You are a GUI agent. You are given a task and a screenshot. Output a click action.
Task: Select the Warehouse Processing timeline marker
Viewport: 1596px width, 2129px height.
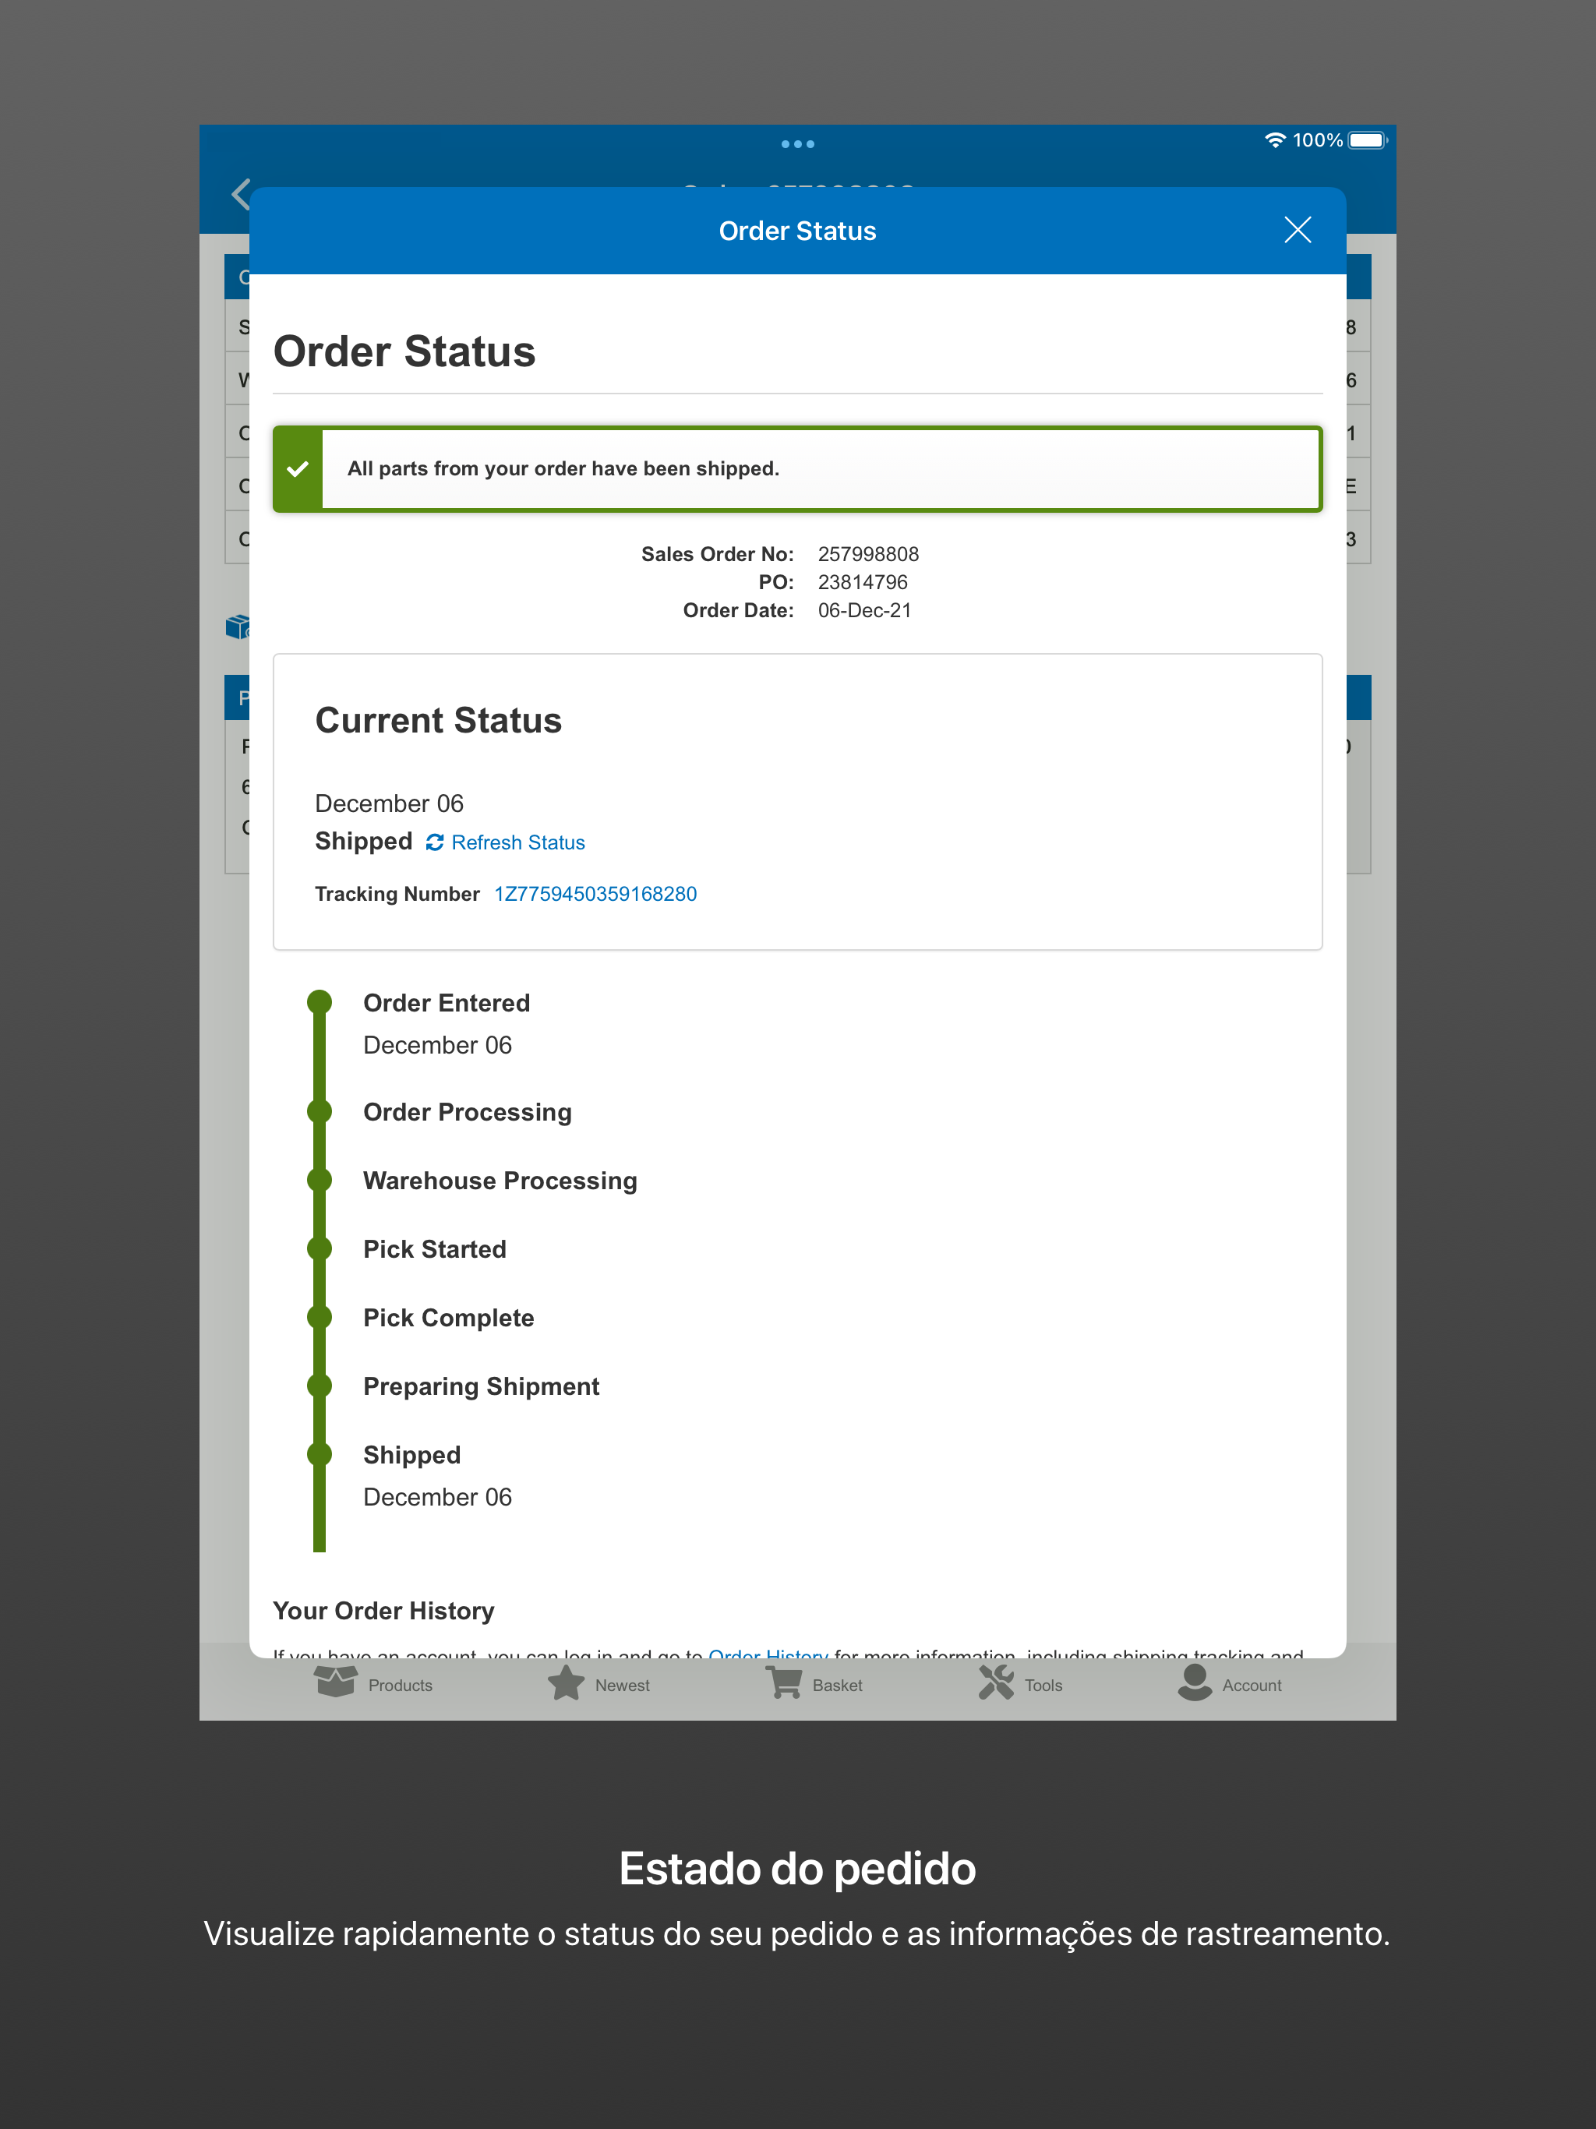(320, 1180)
